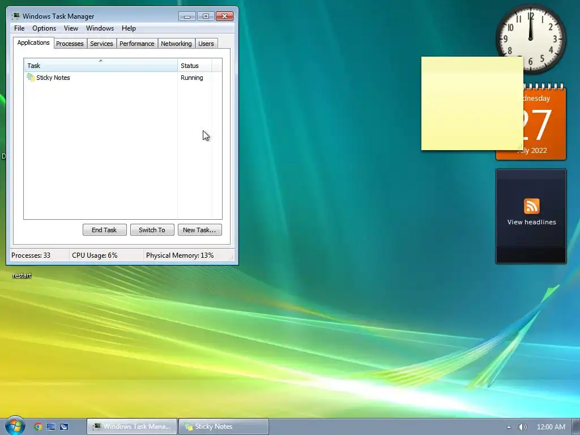Click the Running status cell
This screenshot has height=435, width=580.
tap(192, 78)
